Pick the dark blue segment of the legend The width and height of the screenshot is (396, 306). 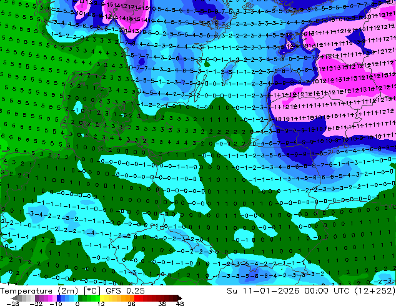59,298
